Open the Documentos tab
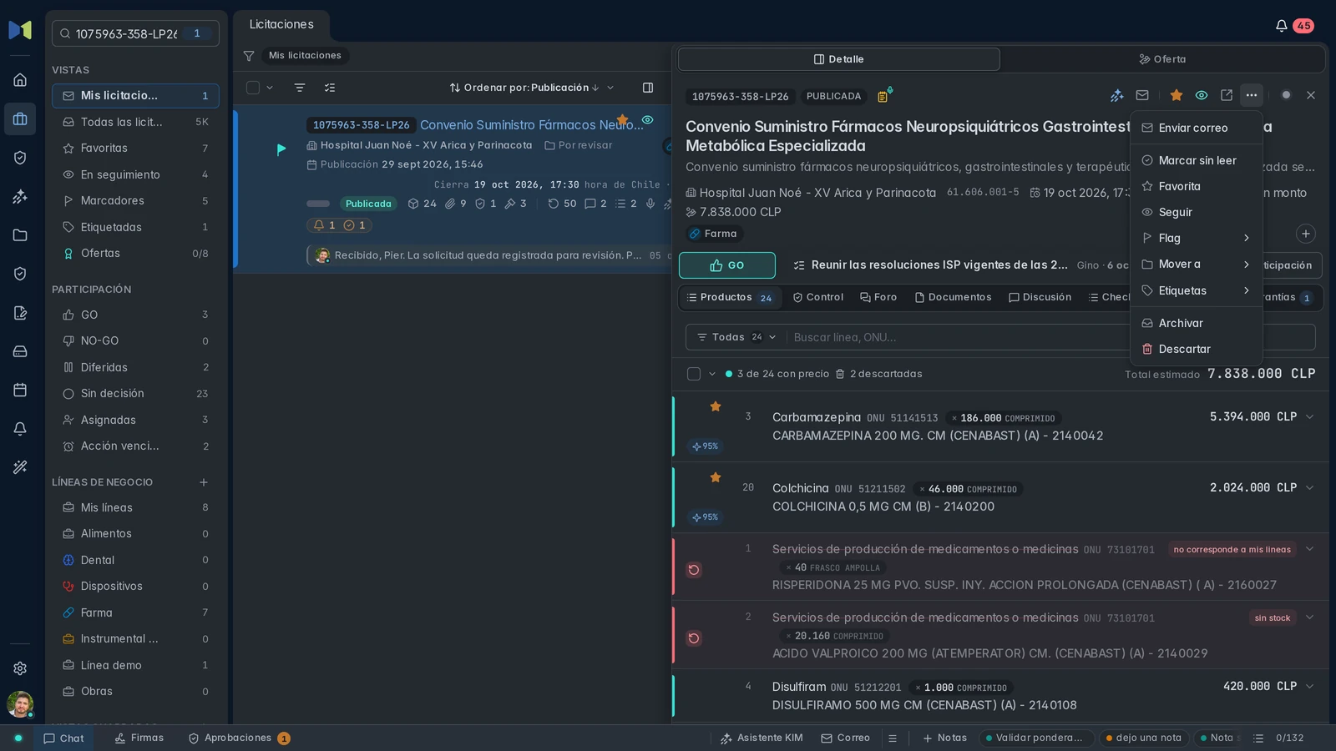The image size is (1336, 751). click(x=953, y=297)
